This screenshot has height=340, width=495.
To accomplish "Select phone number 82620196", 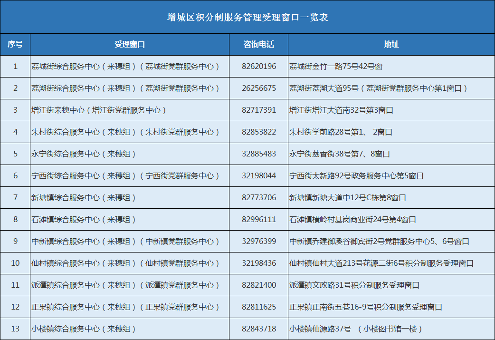I will pos(259,67).
